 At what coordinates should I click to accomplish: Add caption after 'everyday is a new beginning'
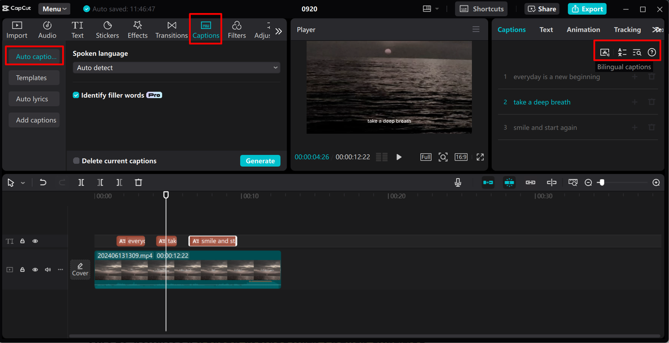click(x=635, y=77)
